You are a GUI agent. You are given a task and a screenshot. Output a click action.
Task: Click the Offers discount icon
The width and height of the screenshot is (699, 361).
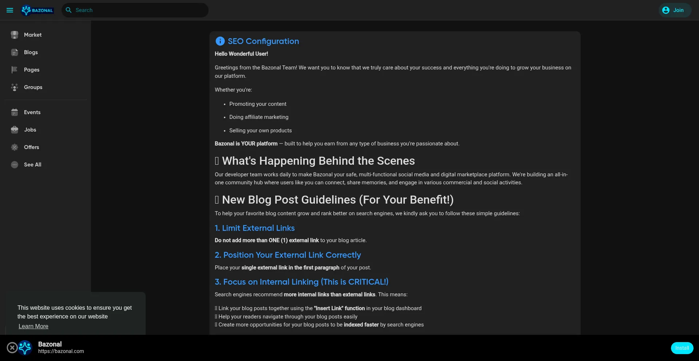[x=15, y=147]
